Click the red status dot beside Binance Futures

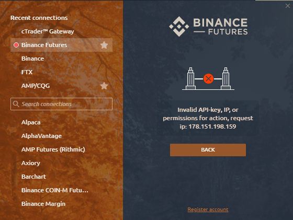pyautogui.click(x=16, y=45)
